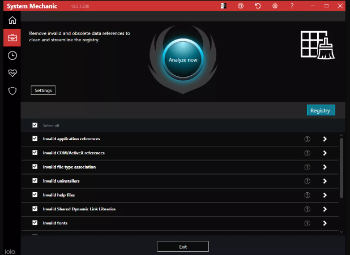The width and height of the screenshot is (350, 255).
Task: Click the scrollbar down arrow
Action: pos(342,232)
